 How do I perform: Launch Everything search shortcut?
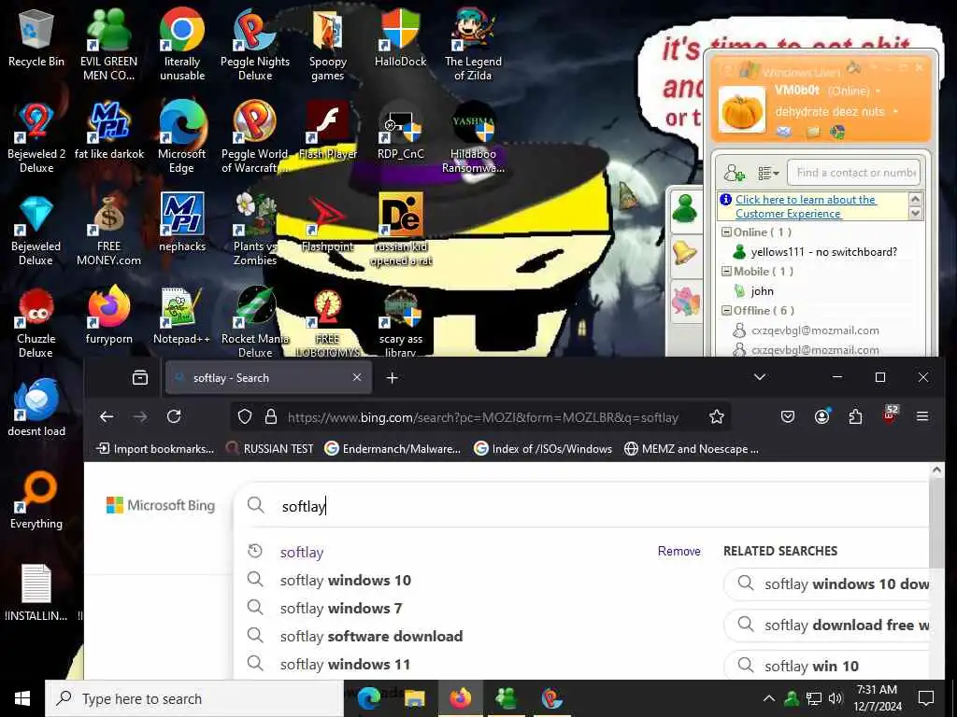pyautogui.click(x=36, y=500)
